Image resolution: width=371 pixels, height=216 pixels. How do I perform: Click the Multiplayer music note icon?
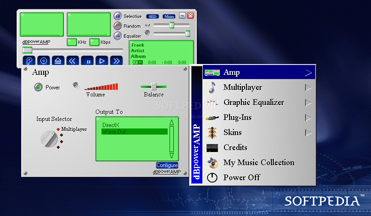(212, 87)
